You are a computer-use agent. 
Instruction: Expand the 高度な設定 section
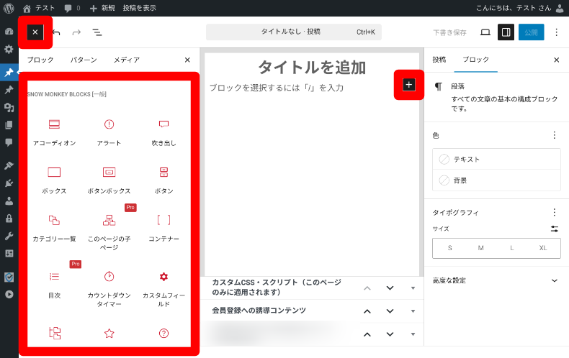(554, 280)
